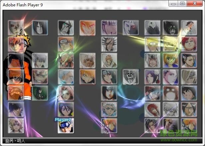Select red-haired Gaara portrait
The height and width of the screenshot is (146, 205).
(x=189, y=44)
